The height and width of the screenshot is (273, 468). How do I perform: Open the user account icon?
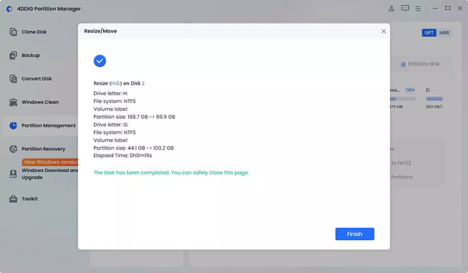coord(391,8)
